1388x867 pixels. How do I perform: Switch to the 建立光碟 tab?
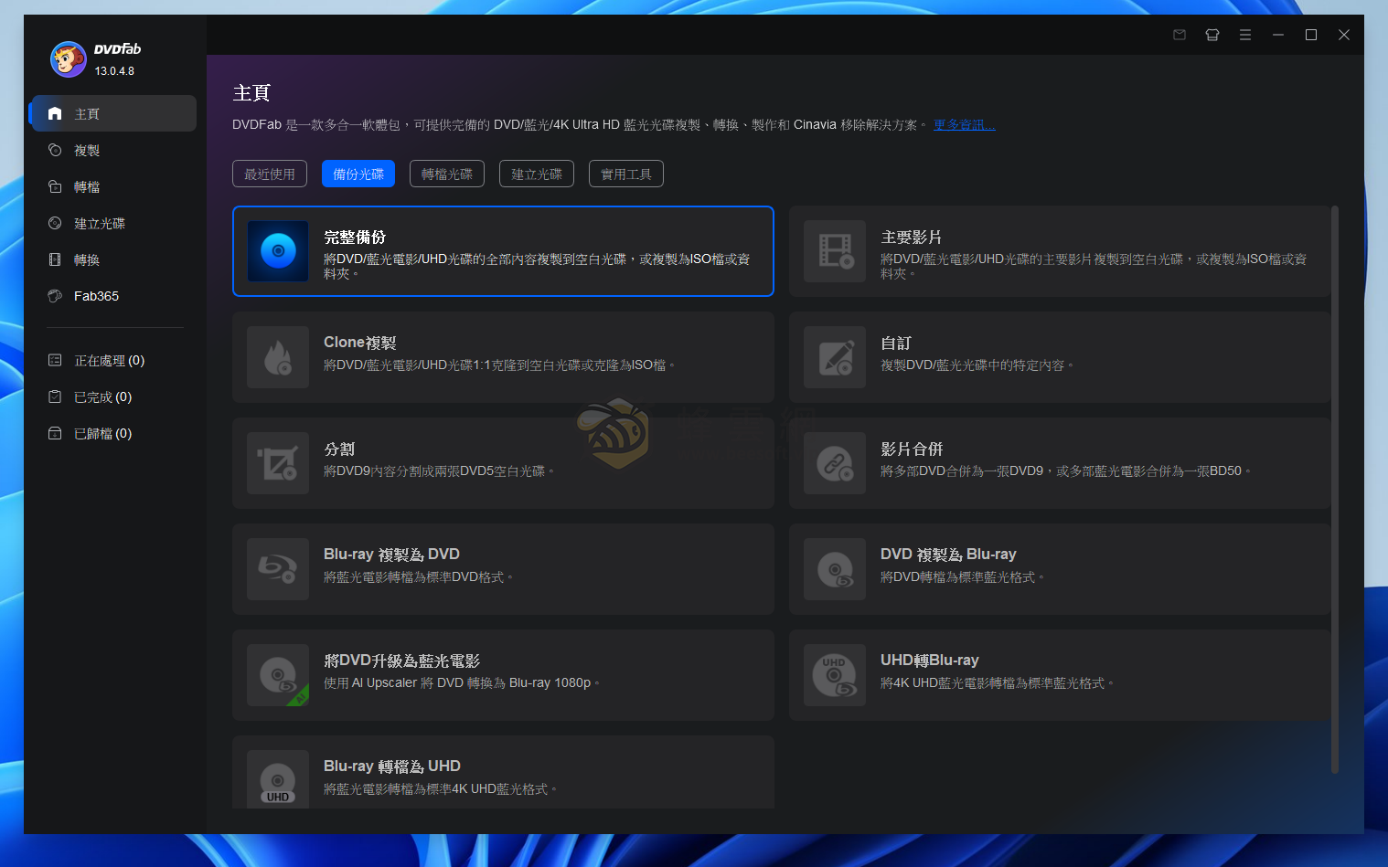click(x=537, y=174)
